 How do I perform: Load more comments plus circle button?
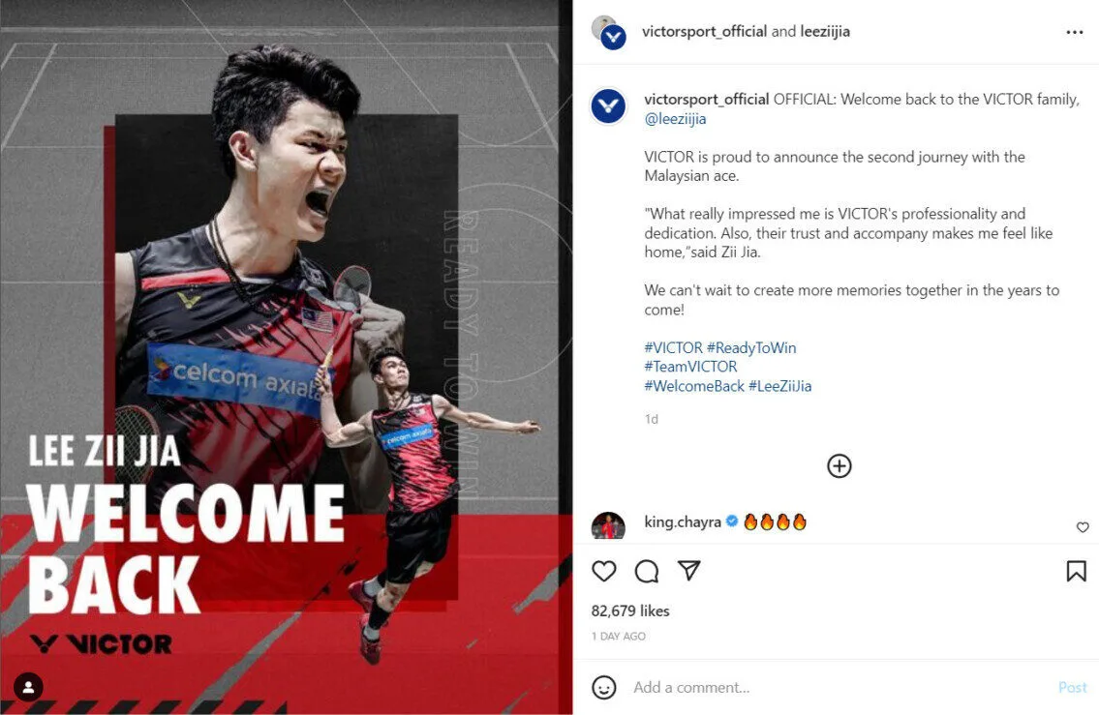[839, 465]
